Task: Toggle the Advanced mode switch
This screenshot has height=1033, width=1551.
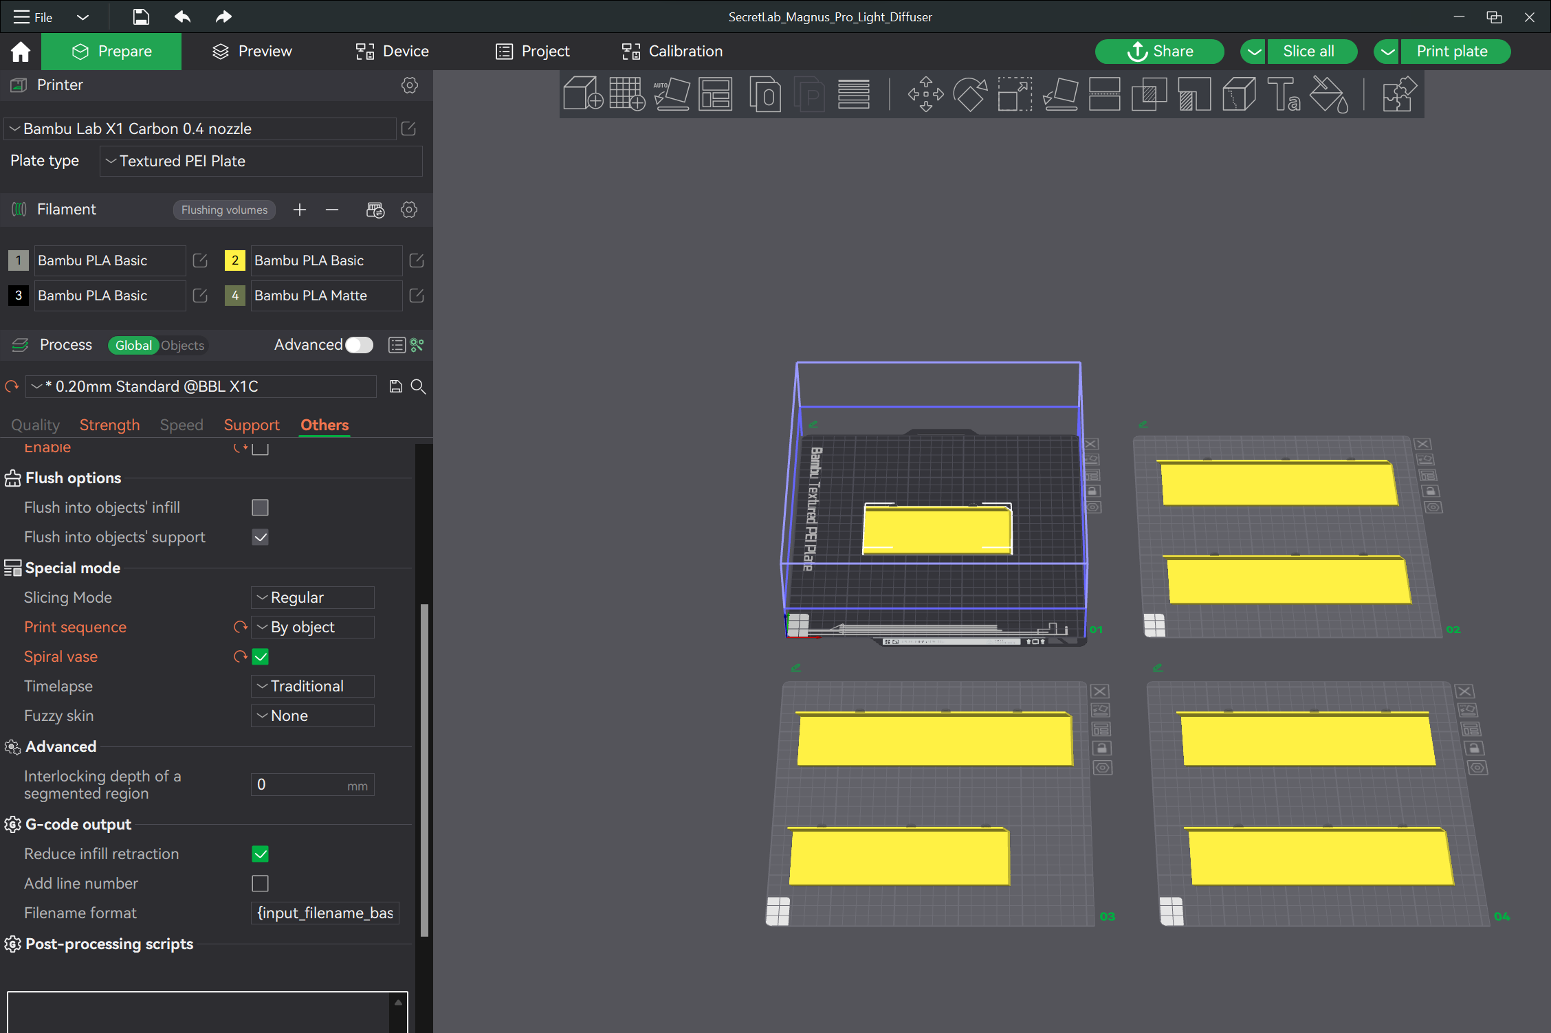Action: pos(359,345)
